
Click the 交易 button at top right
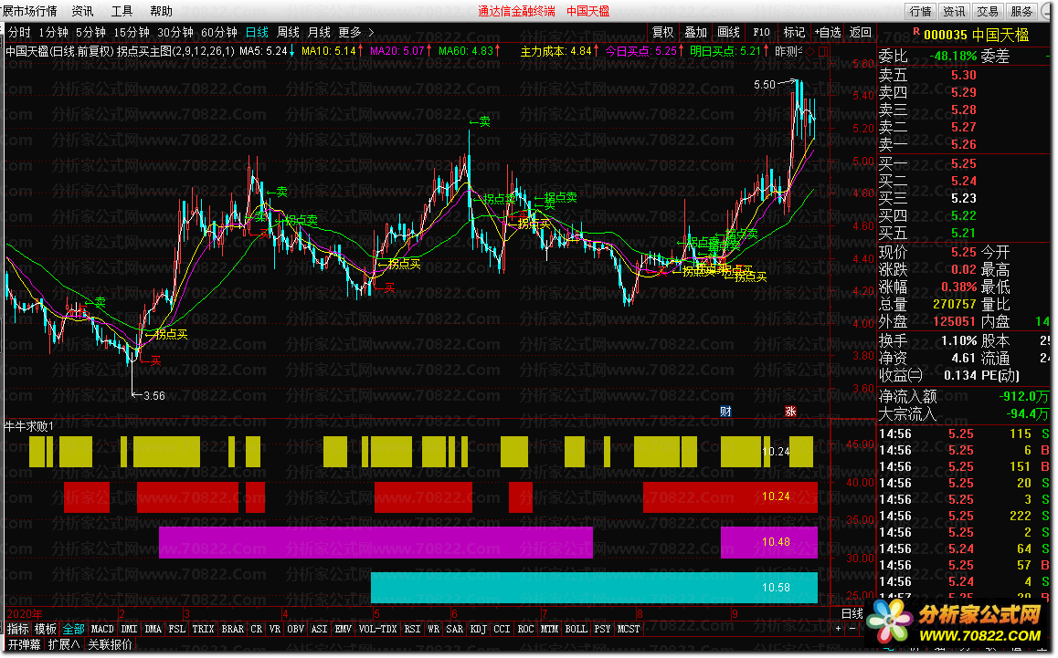(988, 11)
